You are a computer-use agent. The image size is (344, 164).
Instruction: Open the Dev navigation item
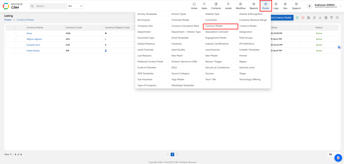click(x=285, y=6)
